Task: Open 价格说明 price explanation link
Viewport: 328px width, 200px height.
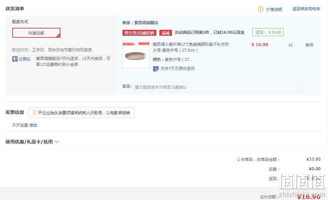Action: [x=274, y=9]
